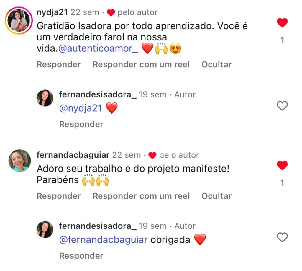Like fernandesisadora_'s "obrigada" reply

tap(282, 237)
